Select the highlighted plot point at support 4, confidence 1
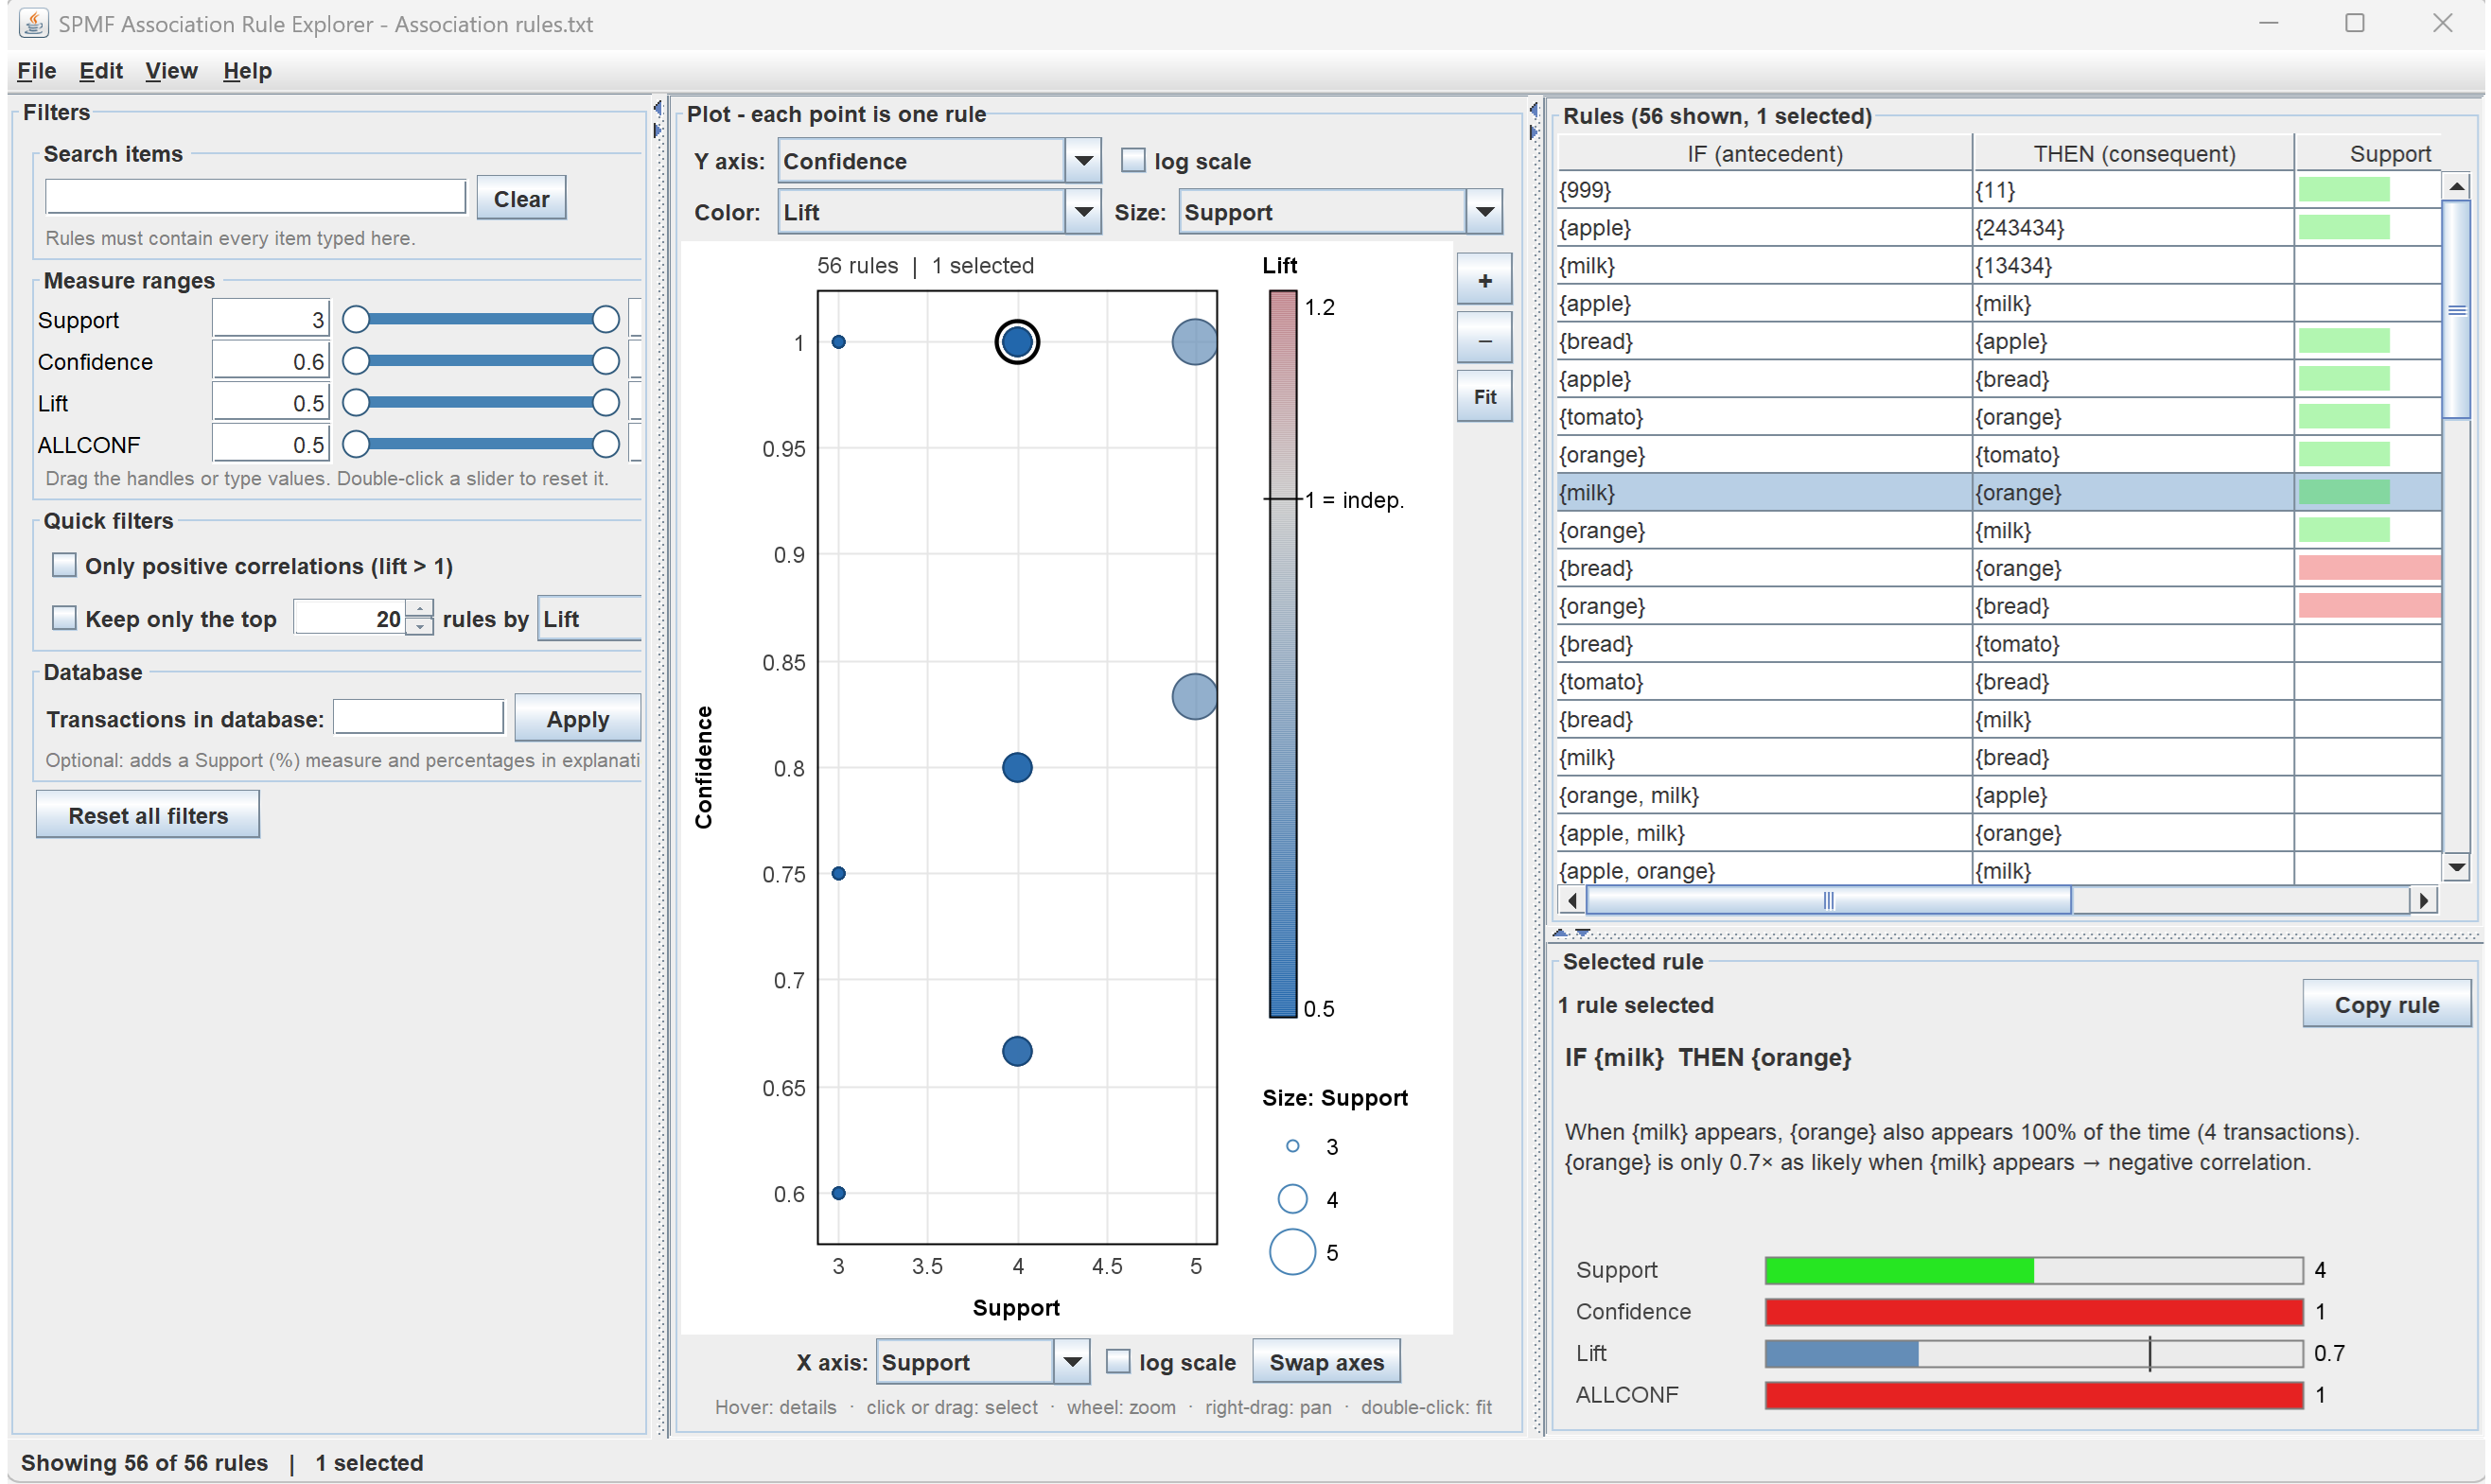The width and height of the screenshot is (2491, 1484). (1017, 342)
